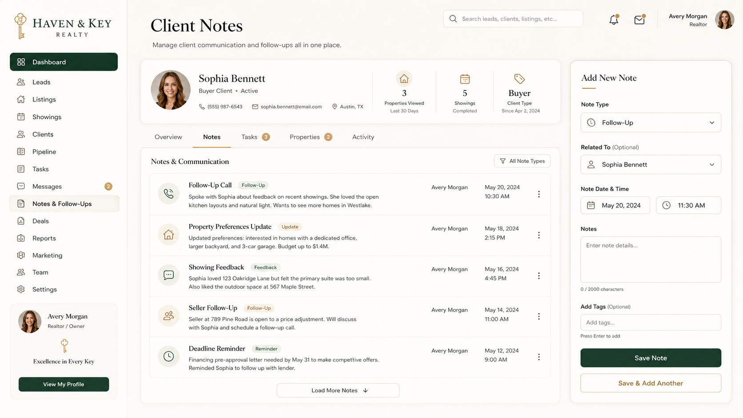Open Messages in the sidebar
The height and width of the screenshot is (418, 743).
pyautogui.click(x=64, y=187)
